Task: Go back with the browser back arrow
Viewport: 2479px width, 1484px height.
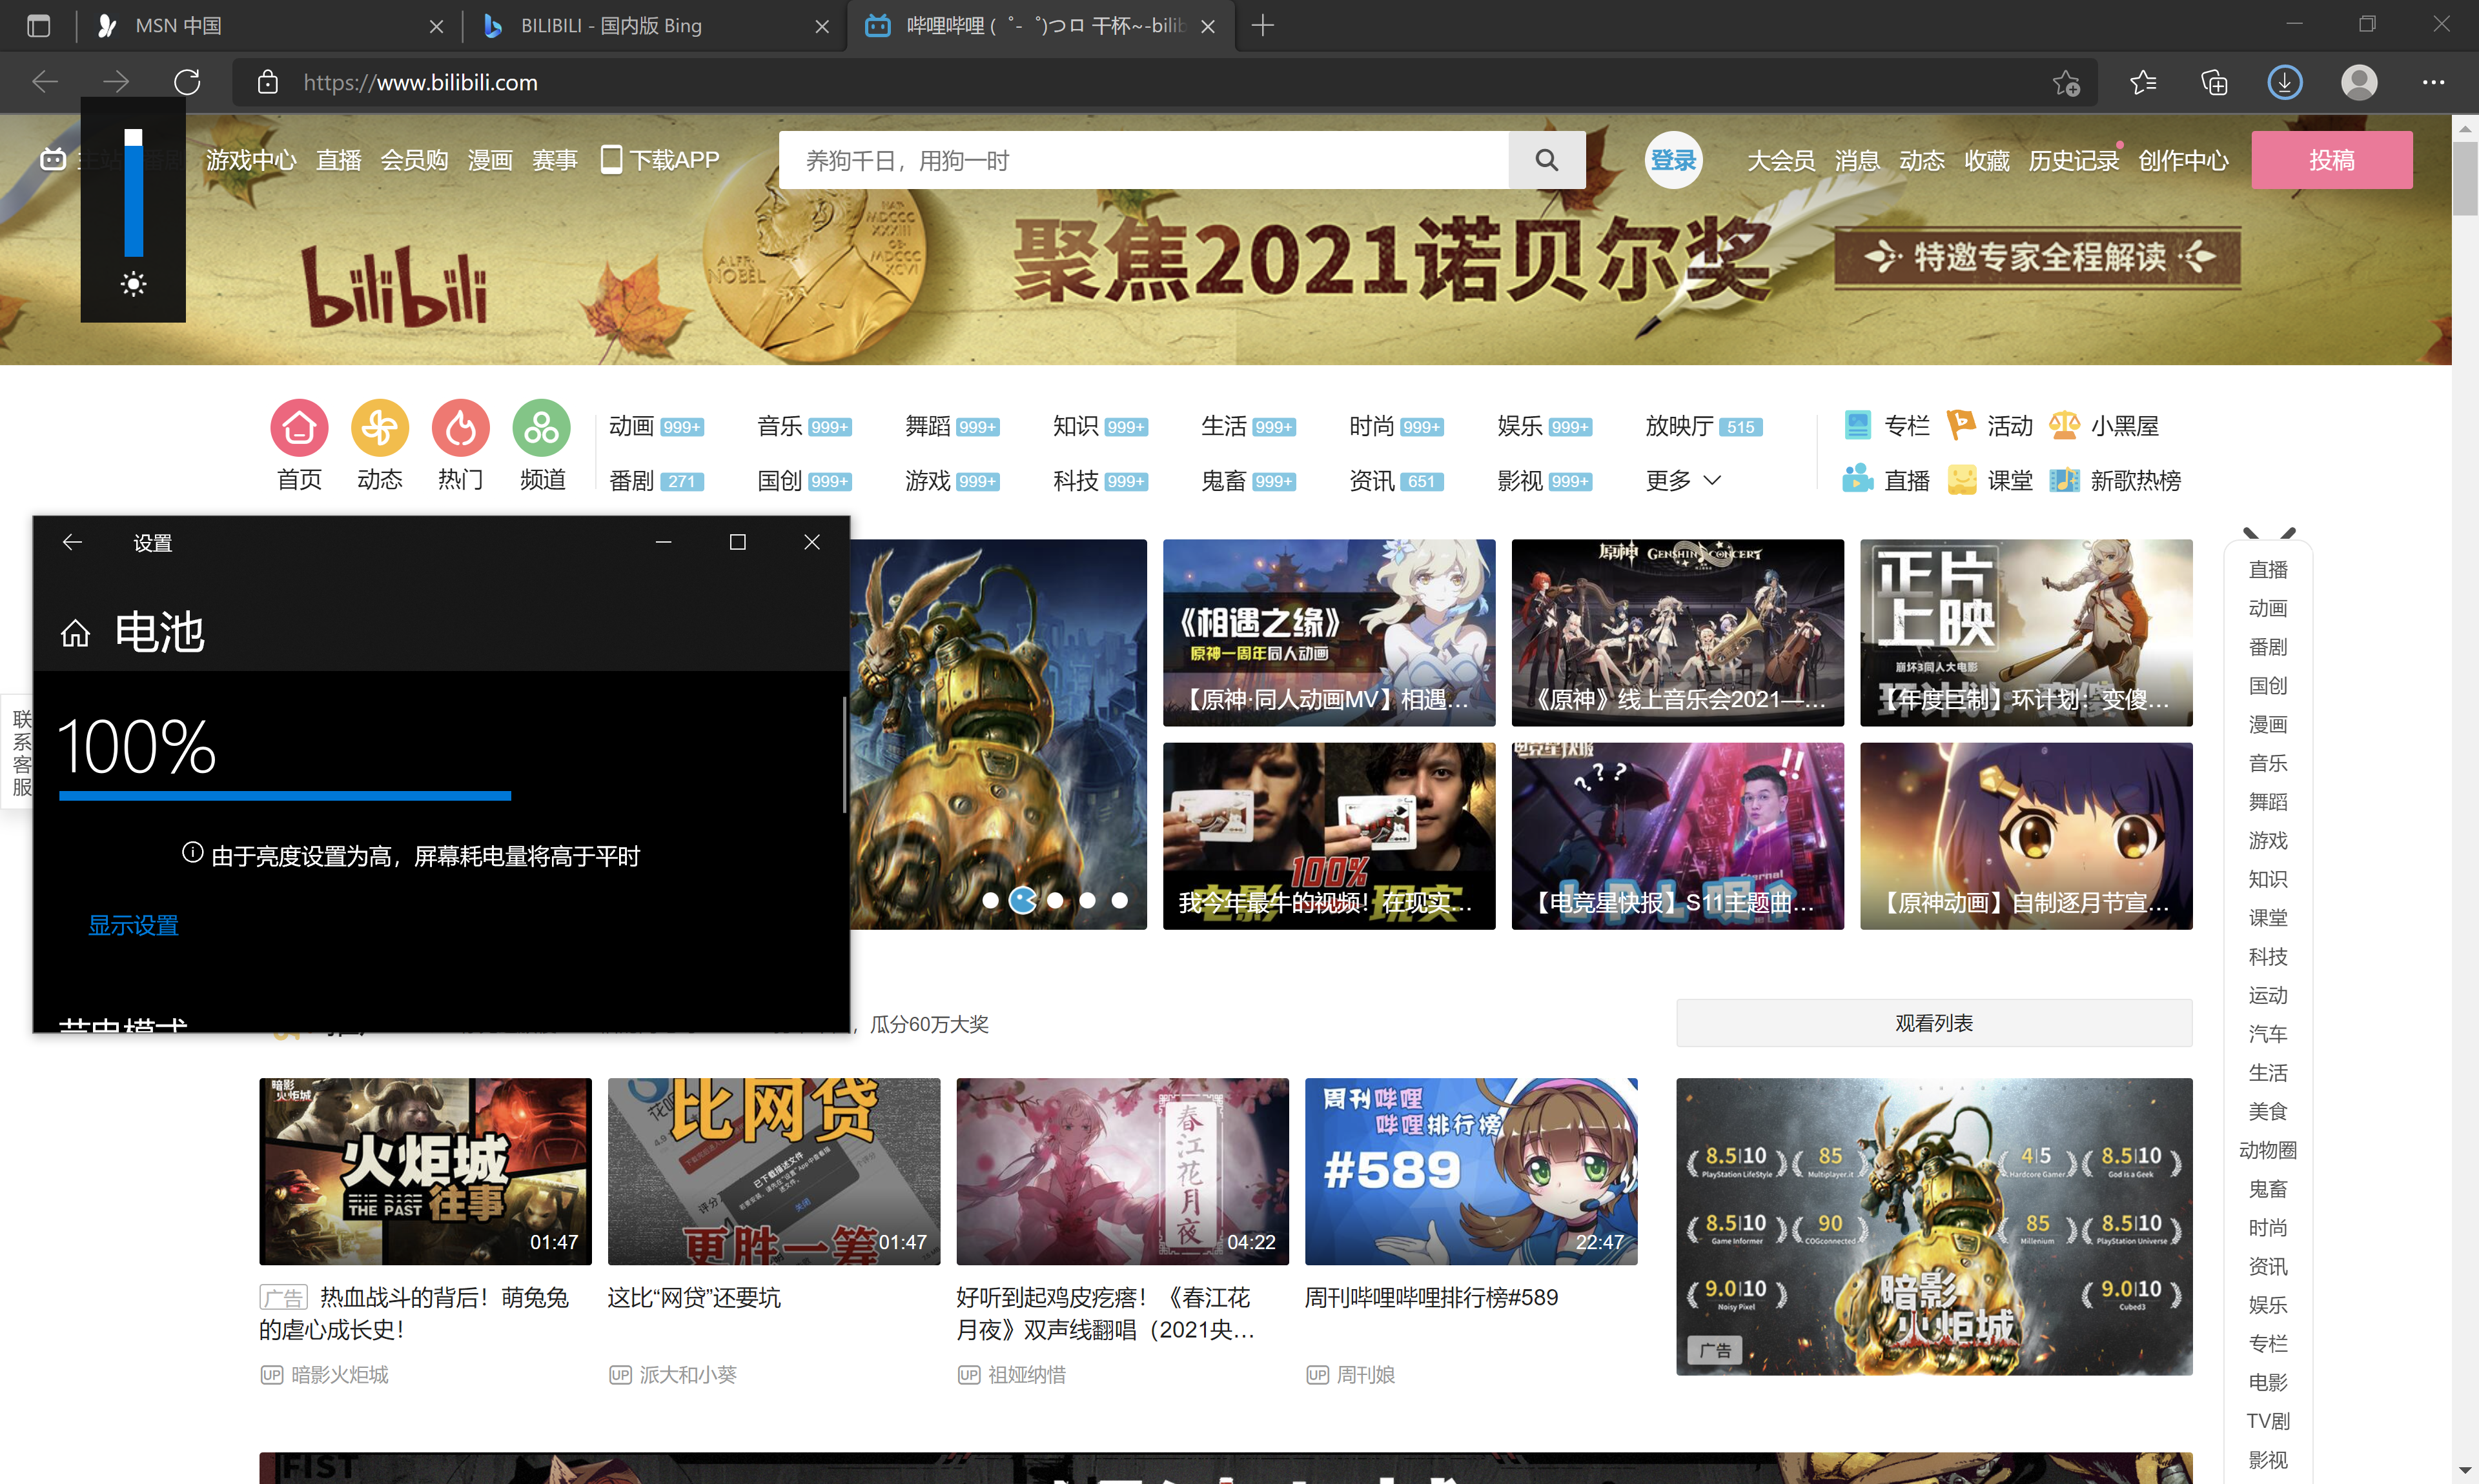Action: [45, 82]
